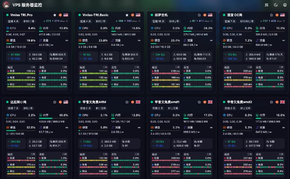Screen dimensions: 290x179
Task: Click the 内存 usage bar on 达拉斯小鸡
Action: point(54,118)
